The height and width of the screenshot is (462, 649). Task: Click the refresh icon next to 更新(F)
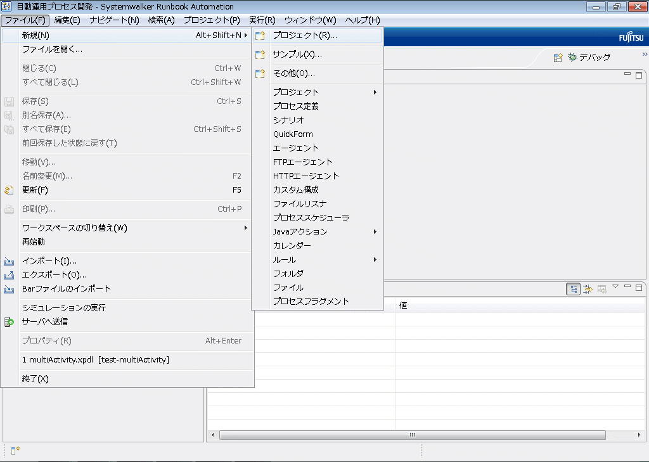tap(9, 190)
